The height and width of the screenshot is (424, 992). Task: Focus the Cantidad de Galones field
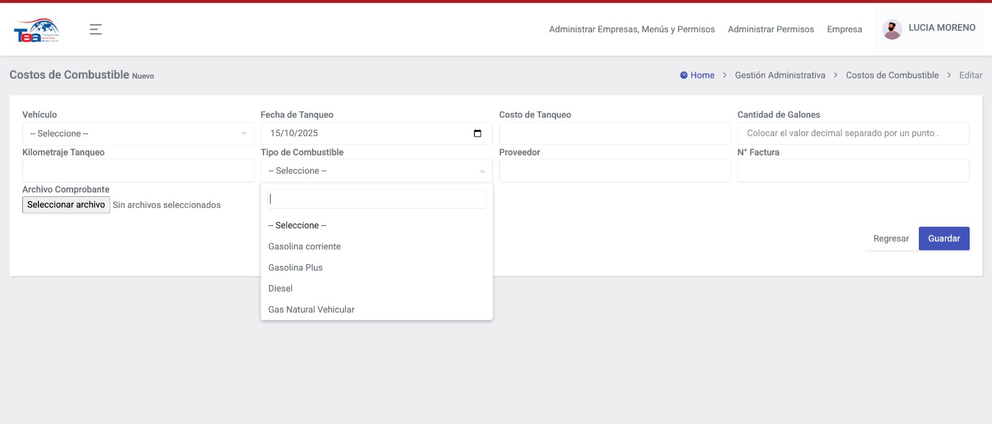tap(852, 134)
